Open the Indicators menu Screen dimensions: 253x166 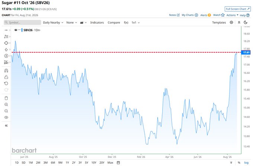(97, 23)
